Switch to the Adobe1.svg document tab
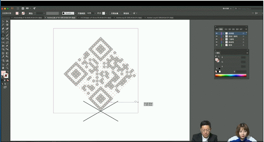This screenshot has height=142, width=264. click(x=160, y=18)
